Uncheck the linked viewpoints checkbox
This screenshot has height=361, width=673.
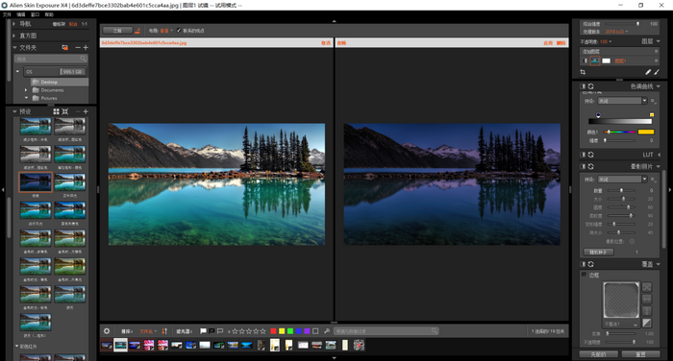pos(179,31)
